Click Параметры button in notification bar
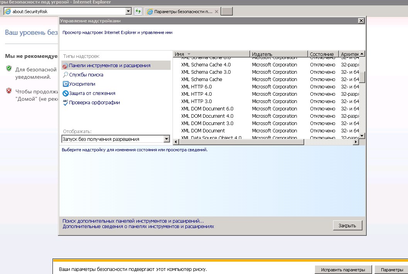The width and height of the screenshot is (408, 274). click(392, 270)
